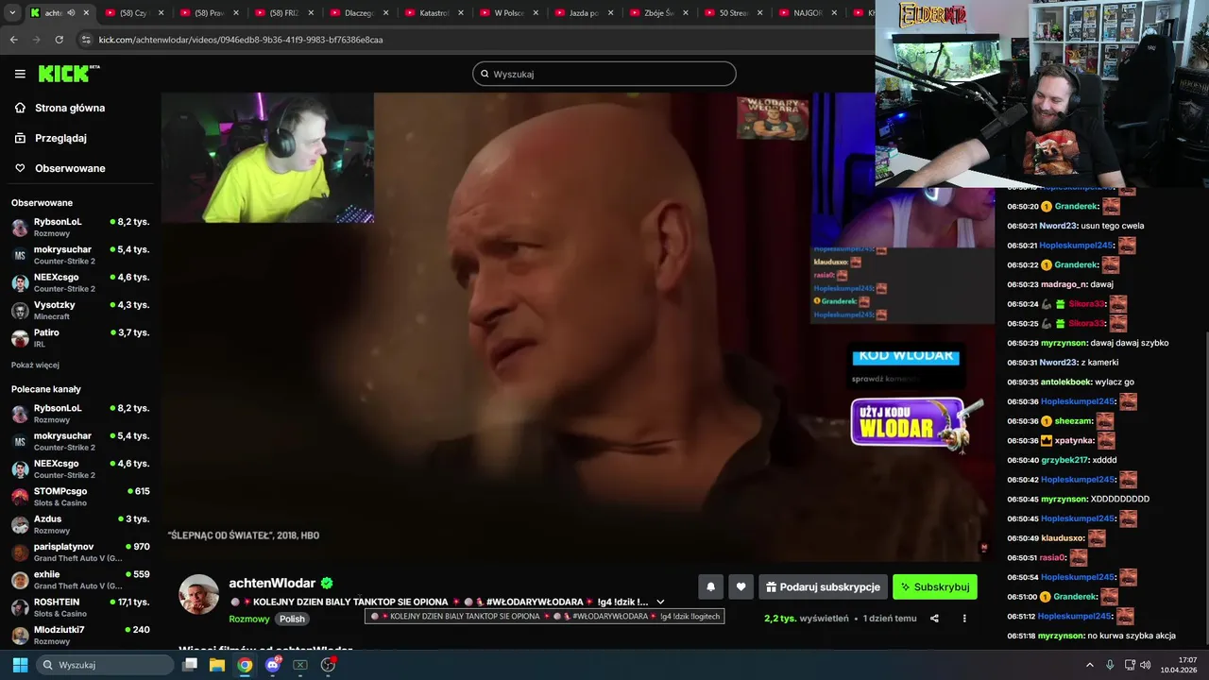Open Windows Start menu

(20, 665)
